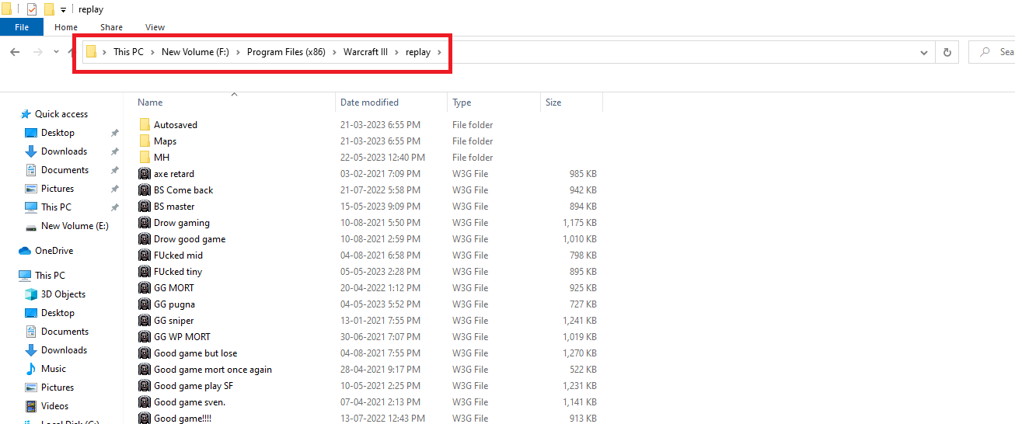Select pinned Downloads under Quick access
Viewport: 1015px width, 424px height.
pyautogui.click(x=64, y=151)
